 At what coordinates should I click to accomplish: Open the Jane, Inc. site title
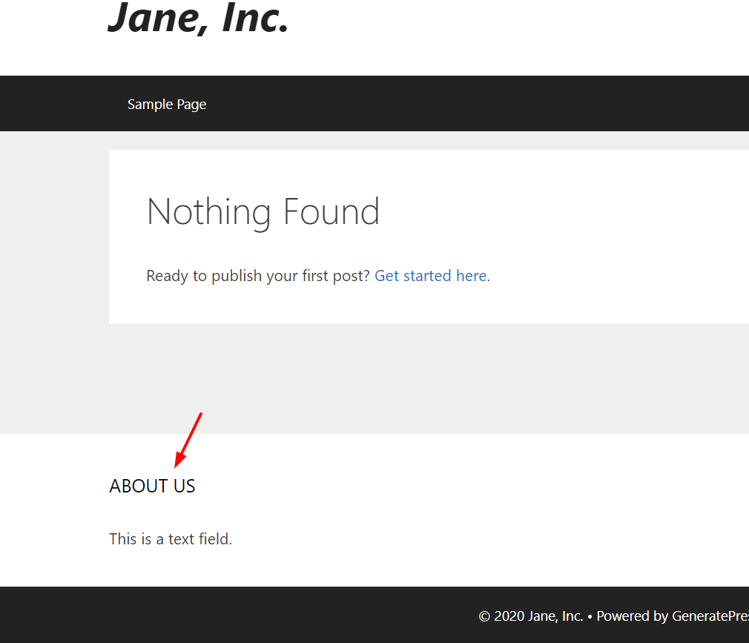198,18
